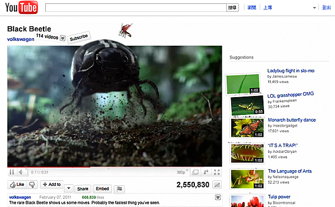This screenshot has width=335, height=207.
Task: Click the 0:11 / 0:31 time display
Action: [x=40, y=172]
